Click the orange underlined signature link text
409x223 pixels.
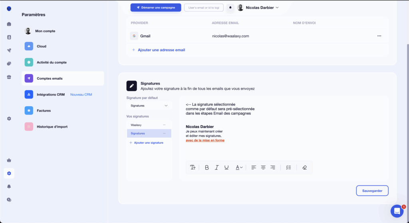[205, 140]
